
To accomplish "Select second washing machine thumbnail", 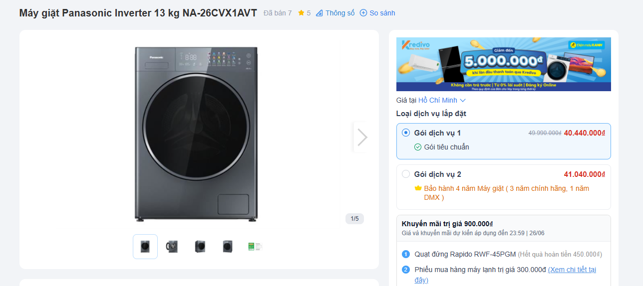I will coord(172,247).
